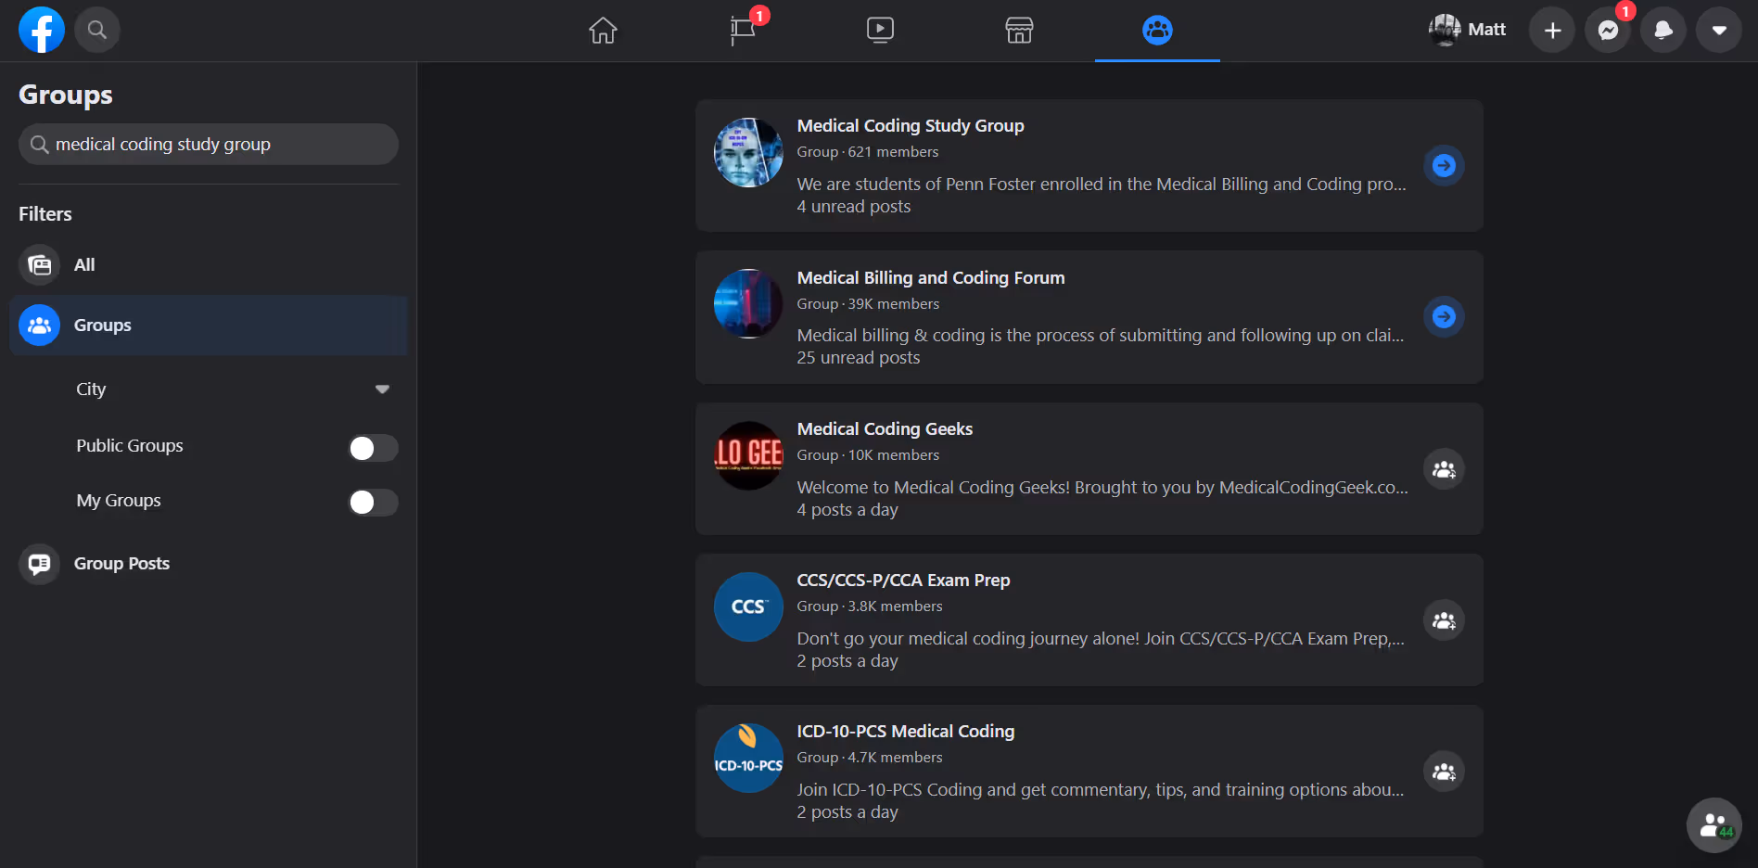Join Medical Coding Geeks group icon button

[x=1444, y=469]
